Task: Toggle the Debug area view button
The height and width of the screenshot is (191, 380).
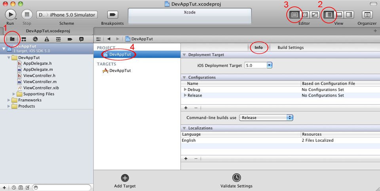Action: click(x=339, y=15)
